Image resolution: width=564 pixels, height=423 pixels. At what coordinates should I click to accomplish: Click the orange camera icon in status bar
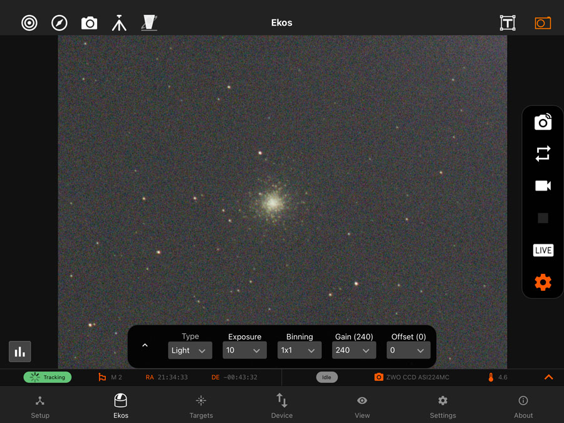(379, 377)
